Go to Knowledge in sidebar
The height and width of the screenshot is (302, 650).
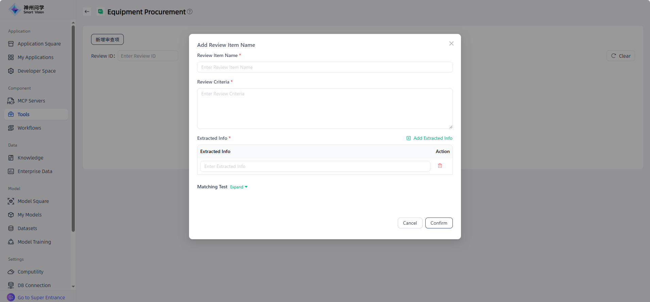click(30, 158)
